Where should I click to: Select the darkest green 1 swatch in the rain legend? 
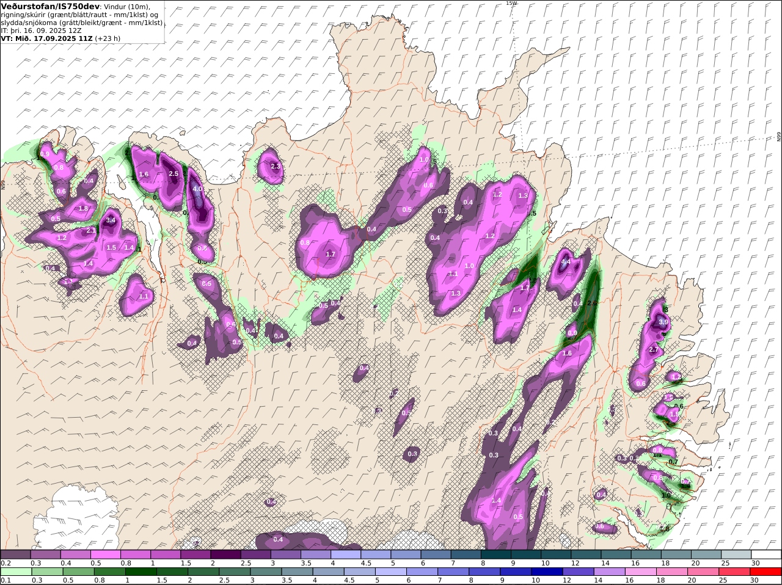(141, 572)
